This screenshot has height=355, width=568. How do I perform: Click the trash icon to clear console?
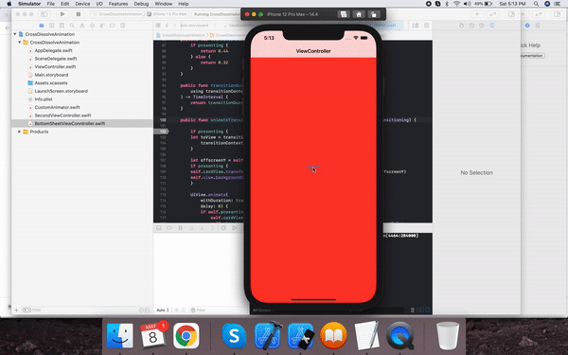412,311
